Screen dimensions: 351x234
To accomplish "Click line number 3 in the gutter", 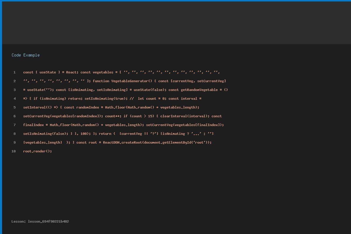I will coord(14,90).
